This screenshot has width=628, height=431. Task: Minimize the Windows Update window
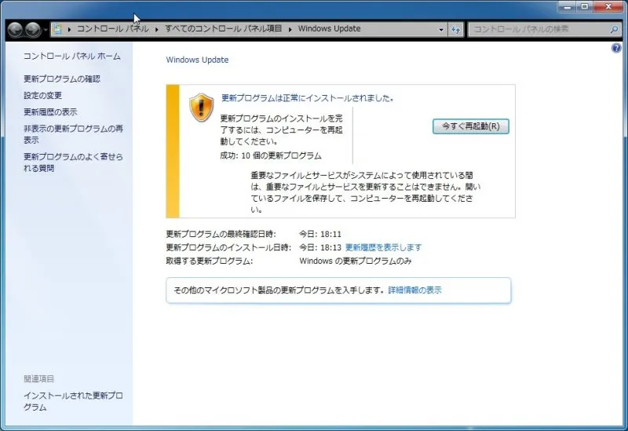(x=567, y=6)
